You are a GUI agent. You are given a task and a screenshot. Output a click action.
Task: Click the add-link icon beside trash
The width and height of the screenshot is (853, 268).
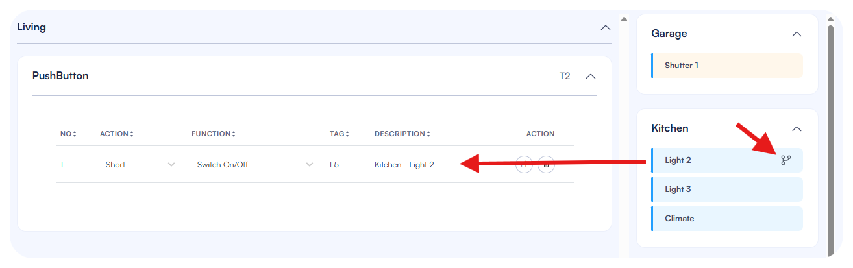click(x=524, y=165)
